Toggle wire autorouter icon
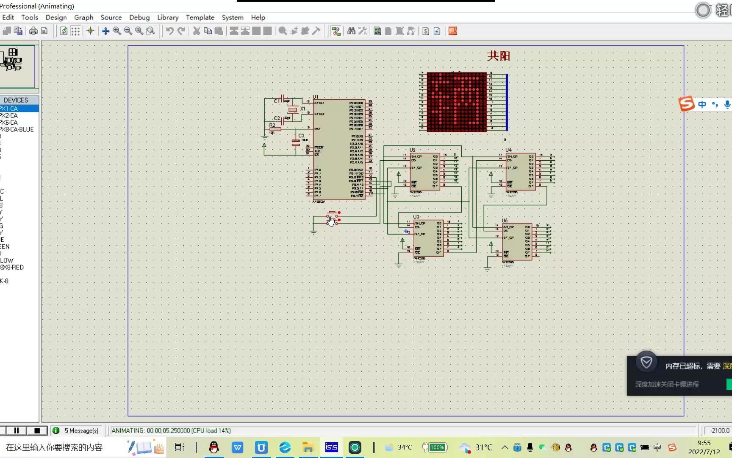 coord(336,31)
